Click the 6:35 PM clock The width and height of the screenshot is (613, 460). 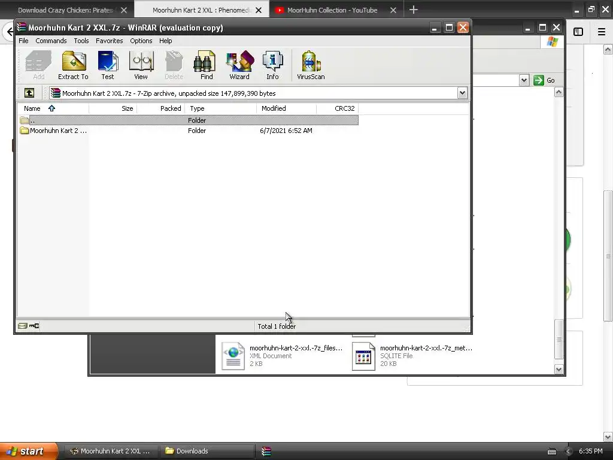[591, 451]
